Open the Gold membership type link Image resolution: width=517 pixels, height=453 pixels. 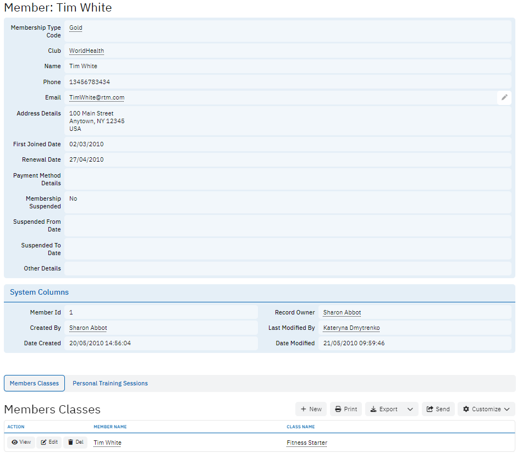tap(76, 28)
